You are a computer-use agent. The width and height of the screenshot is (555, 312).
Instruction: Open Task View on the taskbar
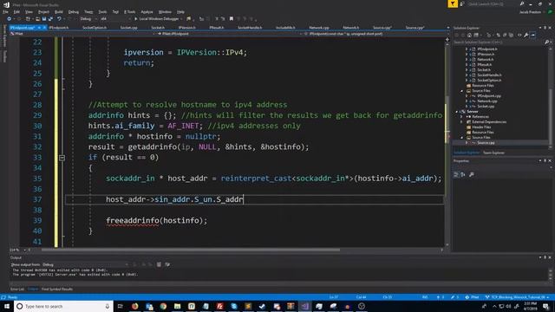[120, 306]
